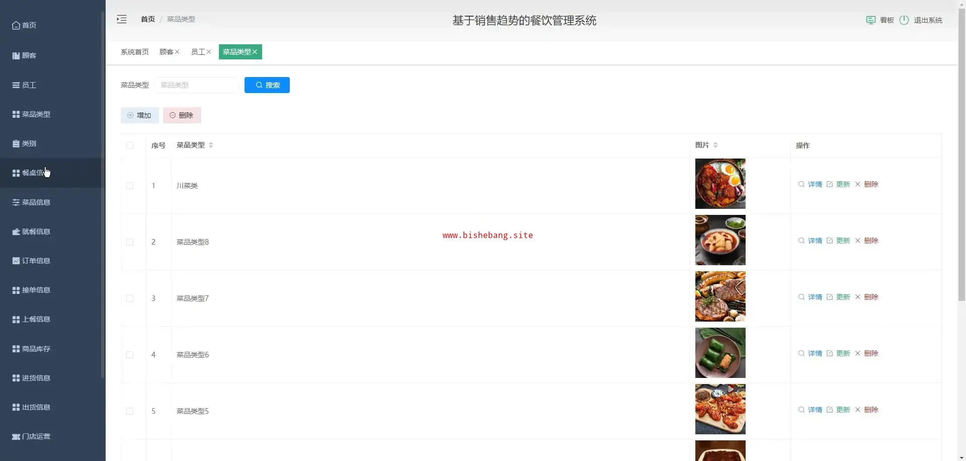Viewport: 966px width, 461px height.
Task: Click 删除 link for 菜品类型6
Action: [871, 353]
